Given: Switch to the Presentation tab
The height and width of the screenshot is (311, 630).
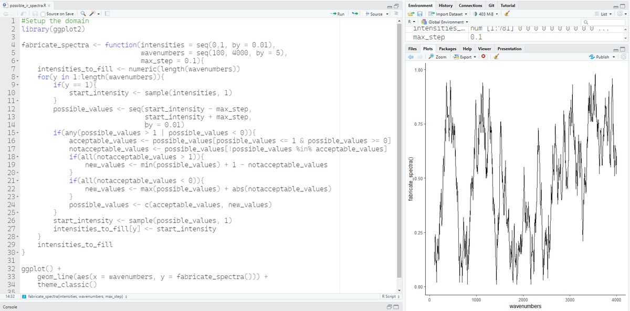Looking at the screenshot, I should (x=509, y=49).
